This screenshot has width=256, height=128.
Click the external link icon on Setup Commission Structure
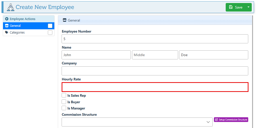tap(216, 120)
